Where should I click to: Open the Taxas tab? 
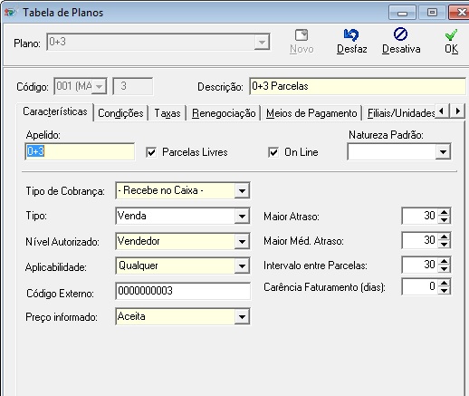[167, 113]
